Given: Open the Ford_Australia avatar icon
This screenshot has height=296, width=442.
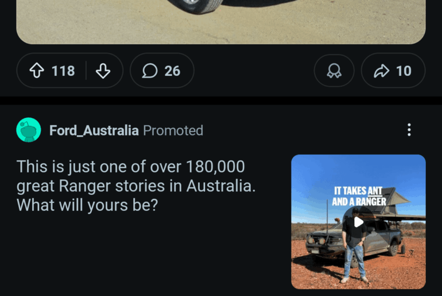Looking at the screenshot, I should [x=29, y=130].
